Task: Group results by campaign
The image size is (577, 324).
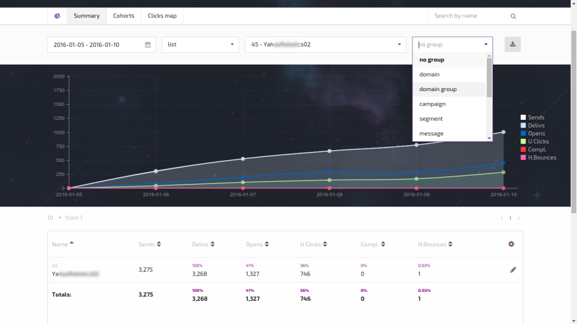Action: point(450,104)
